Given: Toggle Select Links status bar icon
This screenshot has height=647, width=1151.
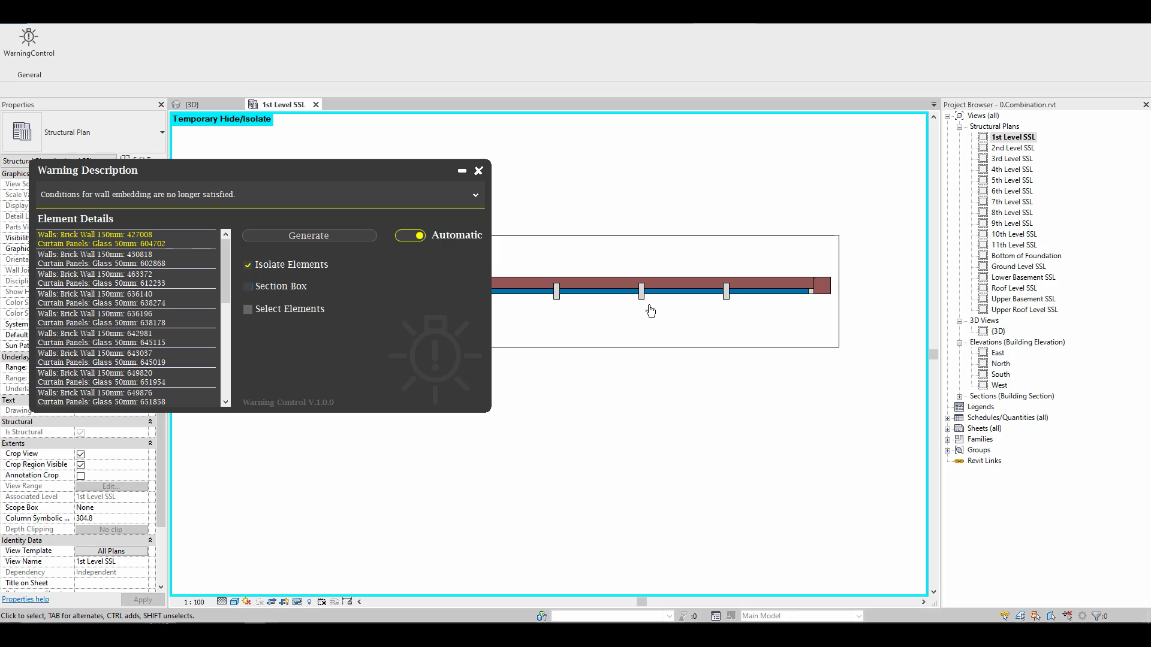Looking at the screenshot, I should pos(1005,616).
